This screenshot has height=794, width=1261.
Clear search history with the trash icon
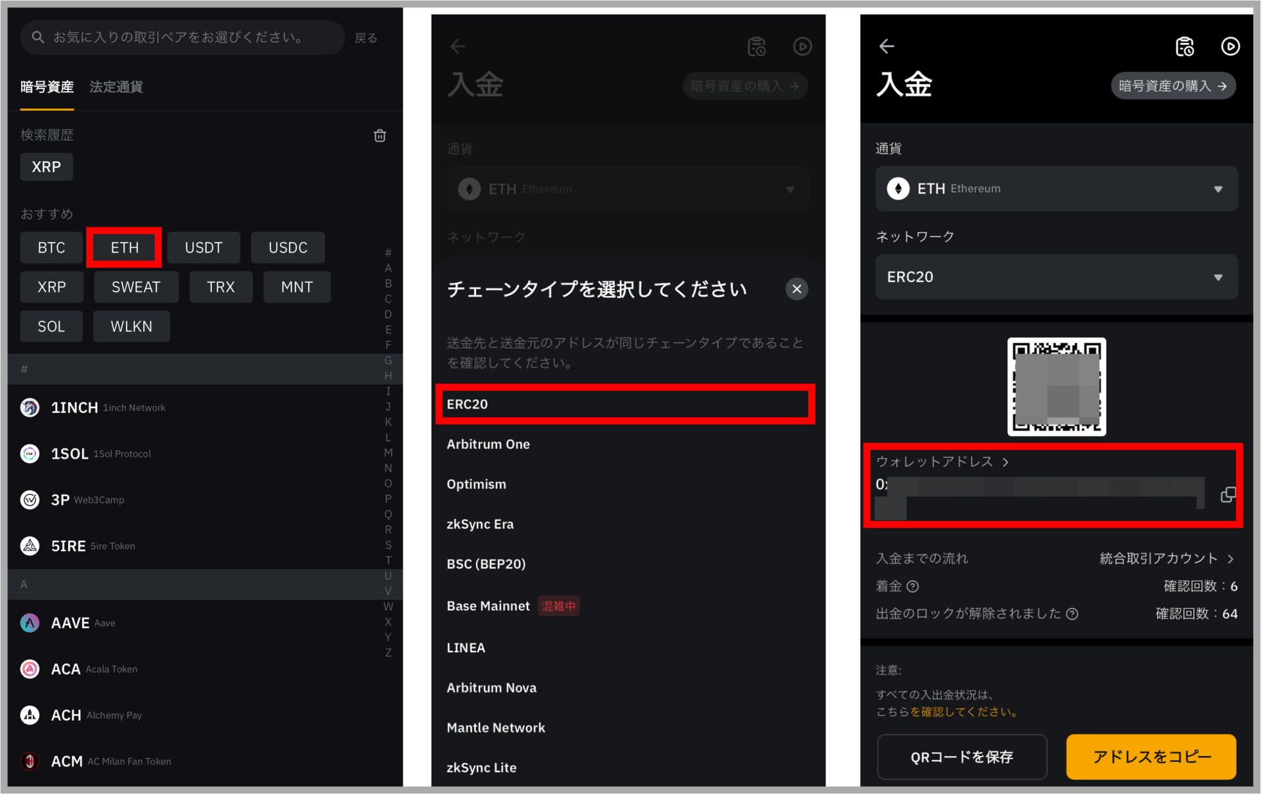tap(380, 135)
